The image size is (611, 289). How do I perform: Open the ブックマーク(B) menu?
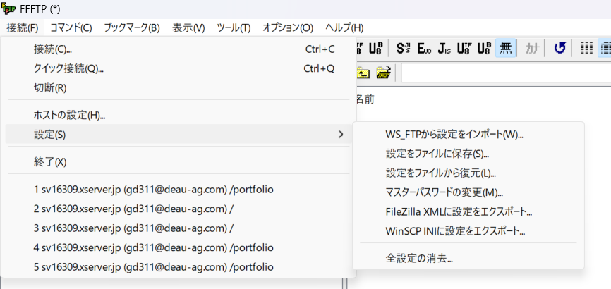[131, 27]
